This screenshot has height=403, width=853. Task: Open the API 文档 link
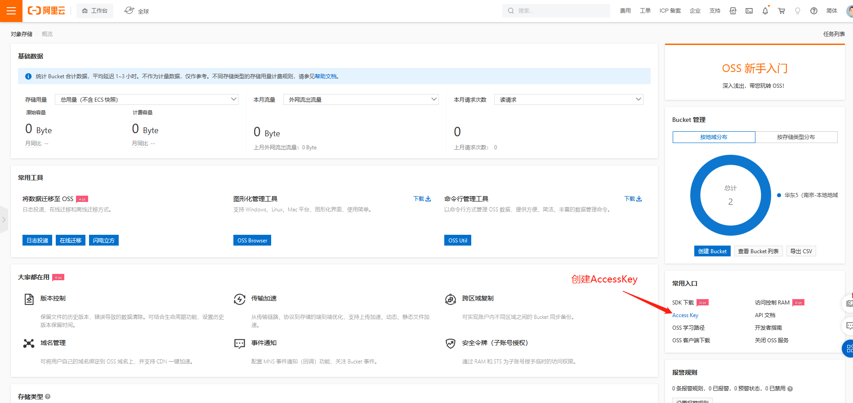coord(765,315)
